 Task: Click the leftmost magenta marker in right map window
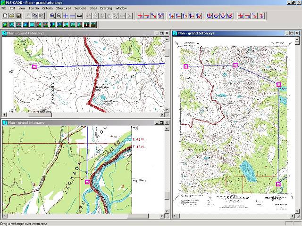click(186, 66)
